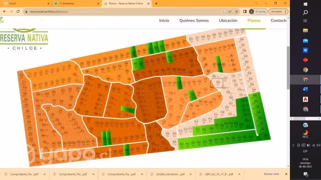Show hidden tray icons chevron
Image resolution: width=321 pixels, height=180 pixels.
[x=293, y=145]
